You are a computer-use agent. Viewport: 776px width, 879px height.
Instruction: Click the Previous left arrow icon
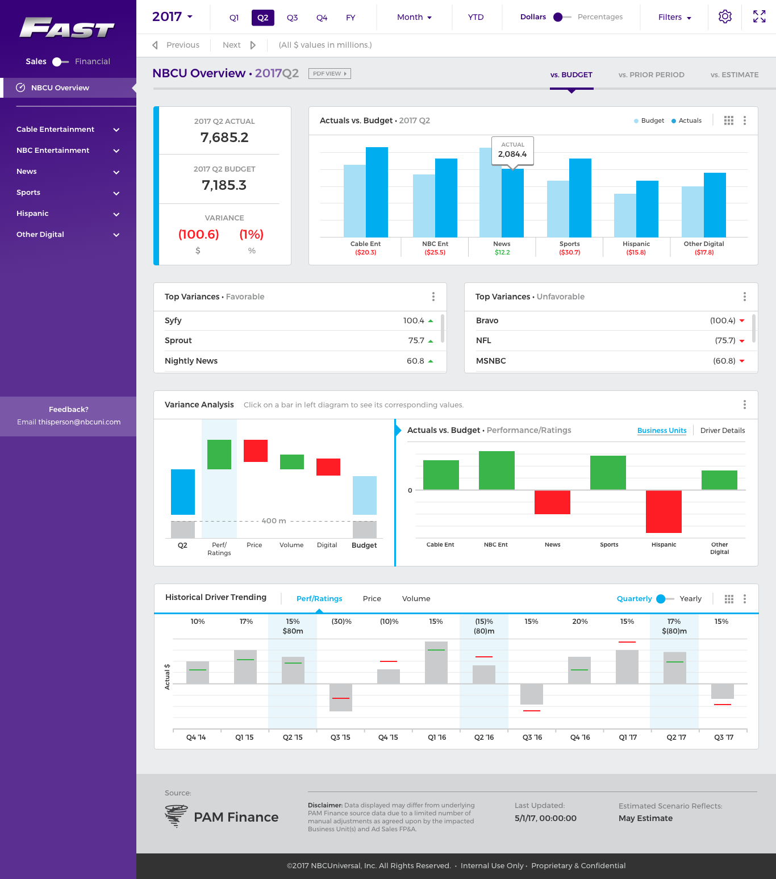[155, 45]
